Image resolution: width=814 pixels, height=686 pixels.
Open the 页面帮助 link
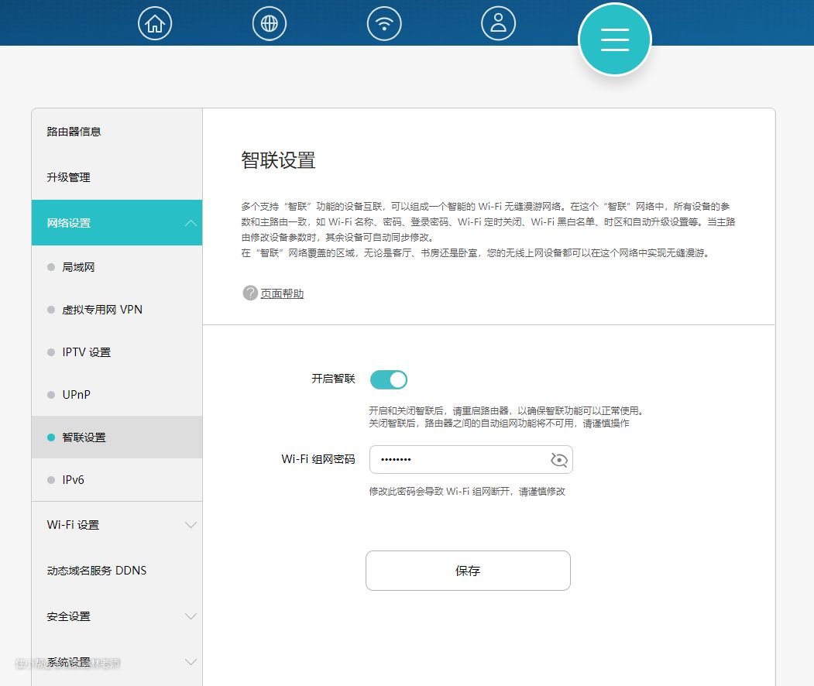pos(282,293)
